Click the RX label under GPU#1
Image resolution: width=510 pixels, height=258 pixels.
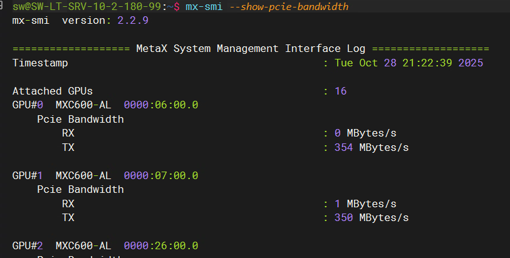point(68,204)
